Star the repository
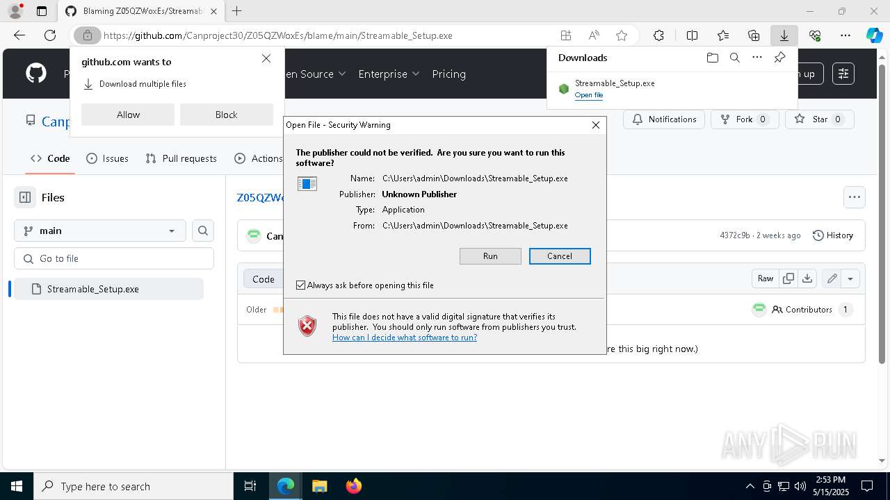This screenshot has width=890, height=500. click(819, 119)
